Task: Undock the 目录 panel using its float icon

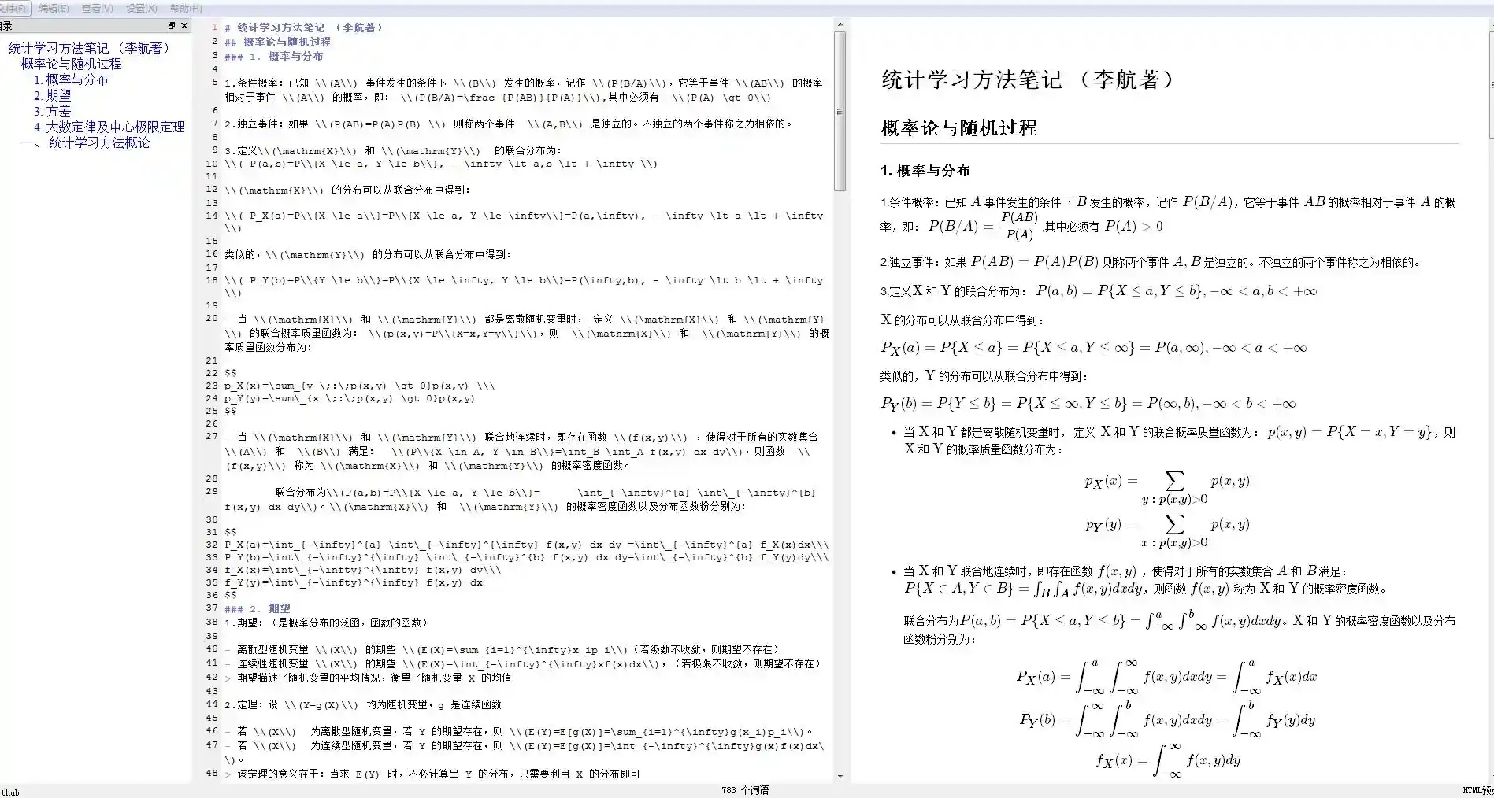Action: pyautogui.click(x=172, y=25)
